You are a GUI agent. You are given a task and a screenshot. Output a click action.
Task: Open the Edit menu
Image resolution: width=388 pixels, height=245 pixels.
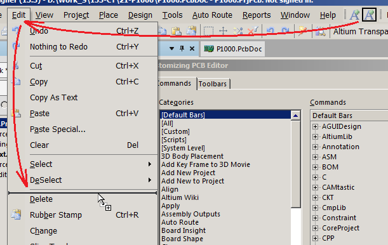point(19,15)
